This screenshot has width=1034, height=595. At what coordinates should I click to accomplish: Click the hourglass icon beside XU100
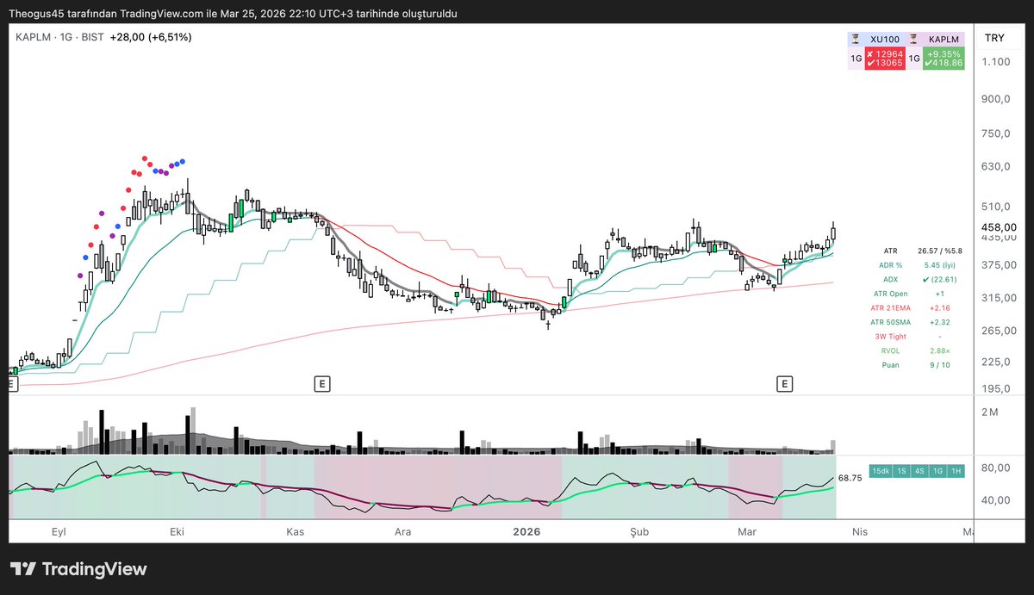856,40
